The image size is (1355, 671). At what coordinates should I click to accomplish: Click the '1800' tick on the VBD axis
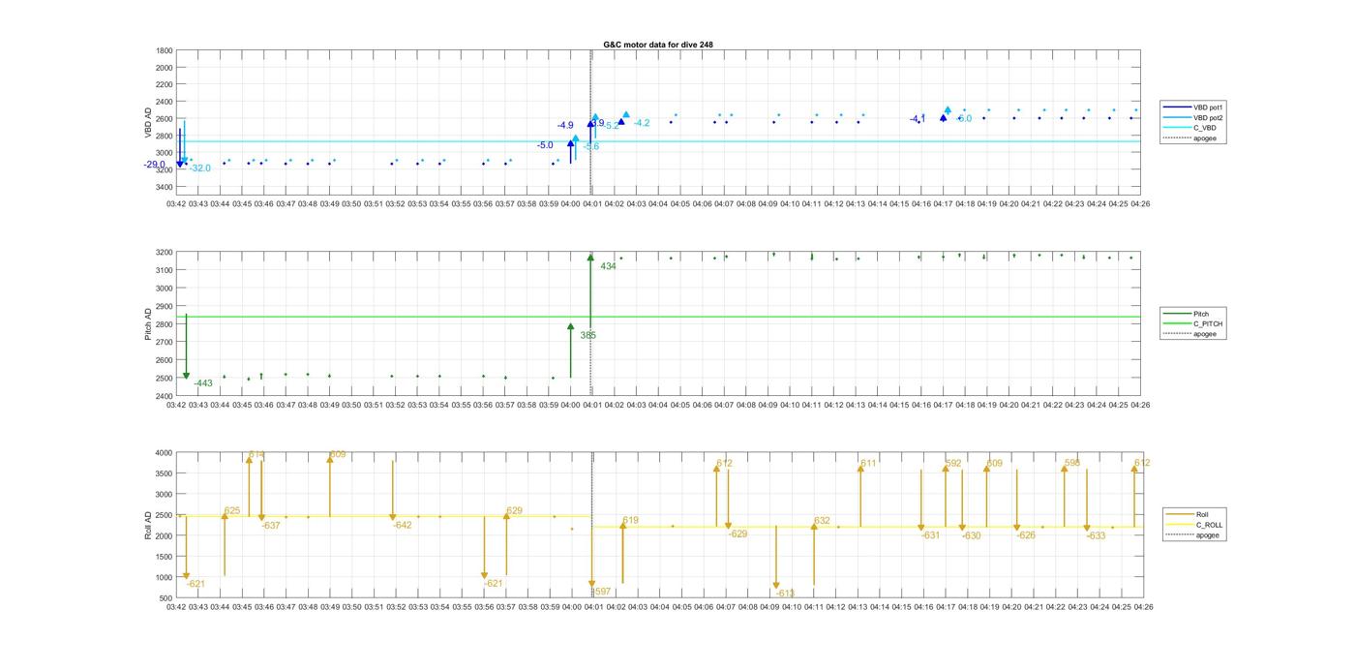pyautogui.click(x=164, y=50)
